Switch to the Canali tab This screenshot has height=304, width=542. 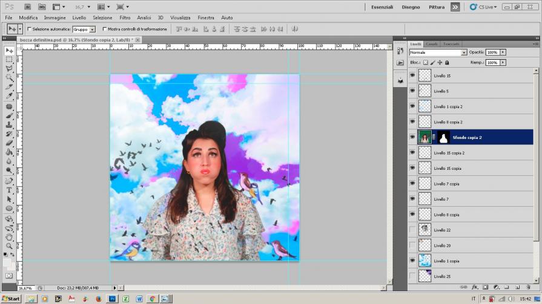click(432, 44)
